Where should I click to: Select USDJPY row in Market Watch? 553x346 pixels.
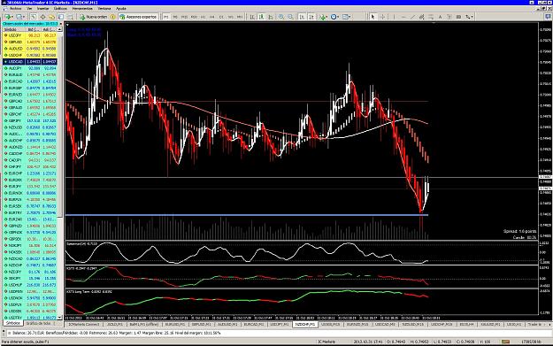click(x=30, y=35)
